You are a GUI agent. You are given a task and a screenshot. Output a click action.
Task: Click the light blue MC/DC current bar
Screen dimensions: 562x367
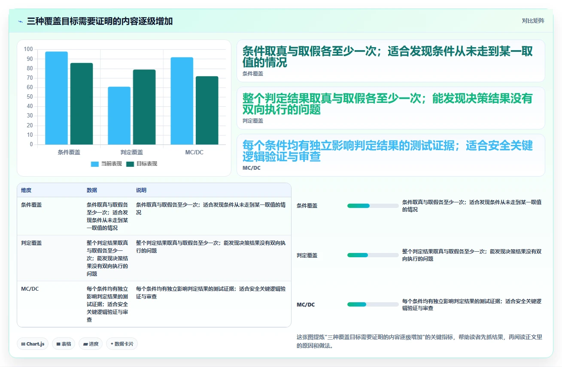tap(182, 101)
